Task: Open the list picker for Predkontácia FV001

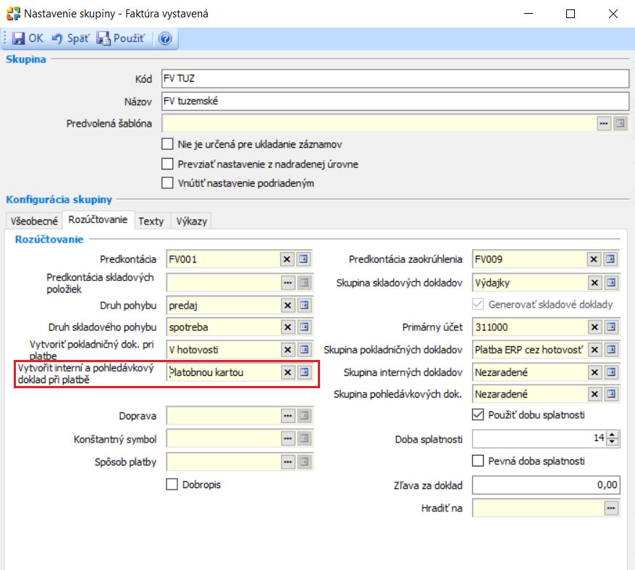Action: click(x=303, y=259)
